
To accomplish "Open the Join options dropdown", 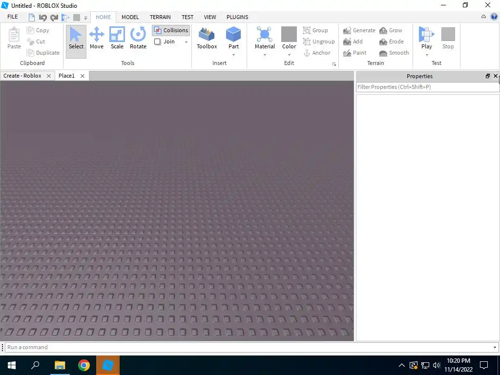I will [x=186, y=42].
